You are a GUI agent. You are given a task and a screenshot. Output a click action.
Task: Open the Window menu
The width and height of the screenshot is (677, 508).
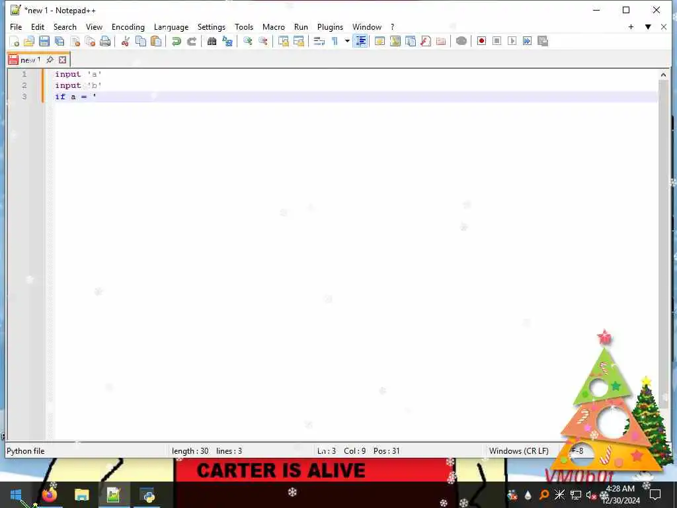pos(366,26)
